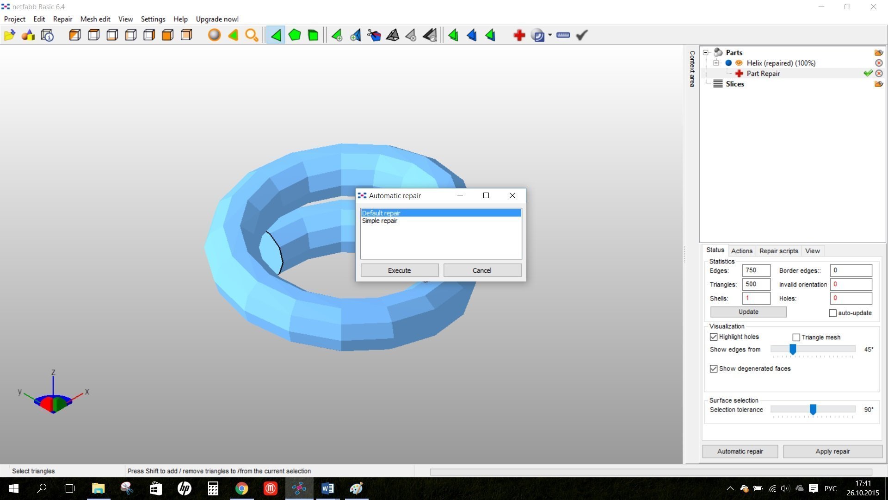
Task: Click the grey remove triangle icon
Action: point(411,35)
